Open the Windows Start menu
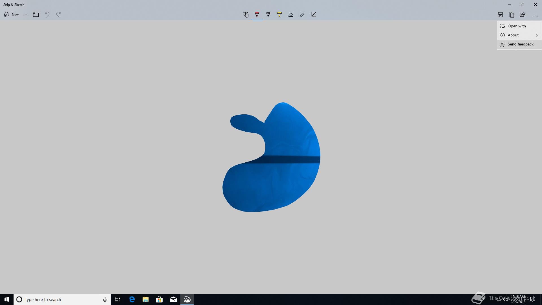542x305 pixels. click(x=7, y=299)
